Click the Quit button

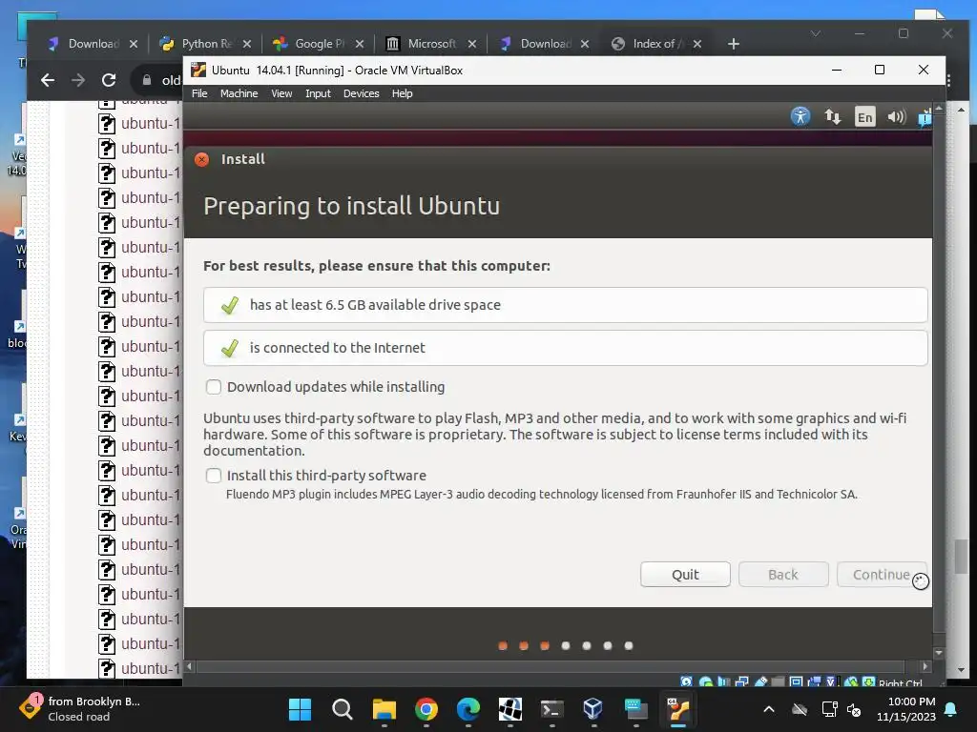pyautogui.click(x=685, y=575)
